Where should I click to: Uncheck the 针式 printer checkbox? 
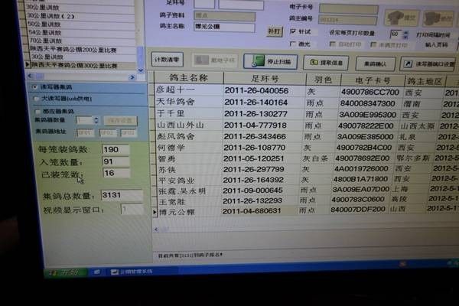tap(293, 31)
